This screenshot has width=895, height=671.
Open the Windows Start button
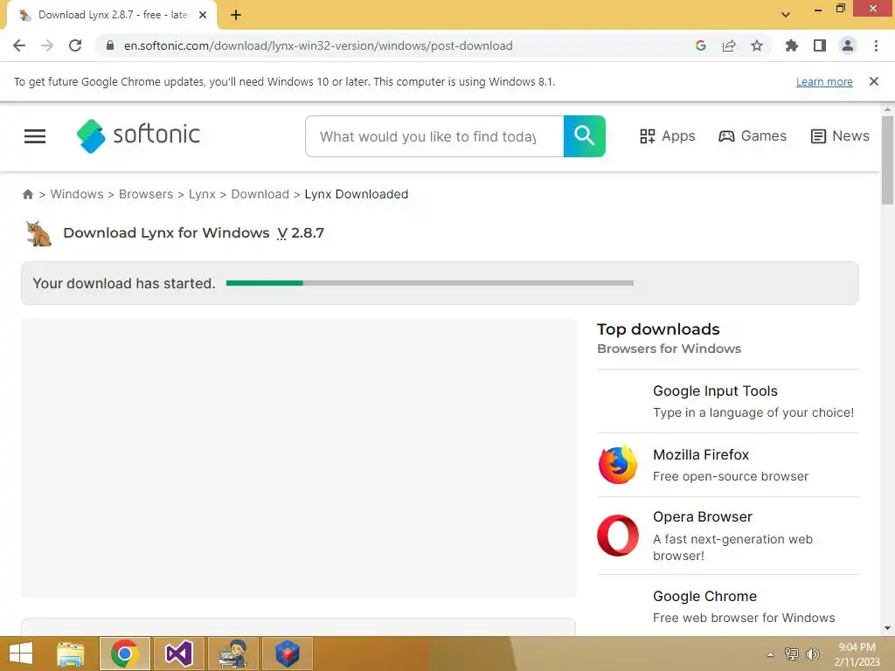[21, 654]
